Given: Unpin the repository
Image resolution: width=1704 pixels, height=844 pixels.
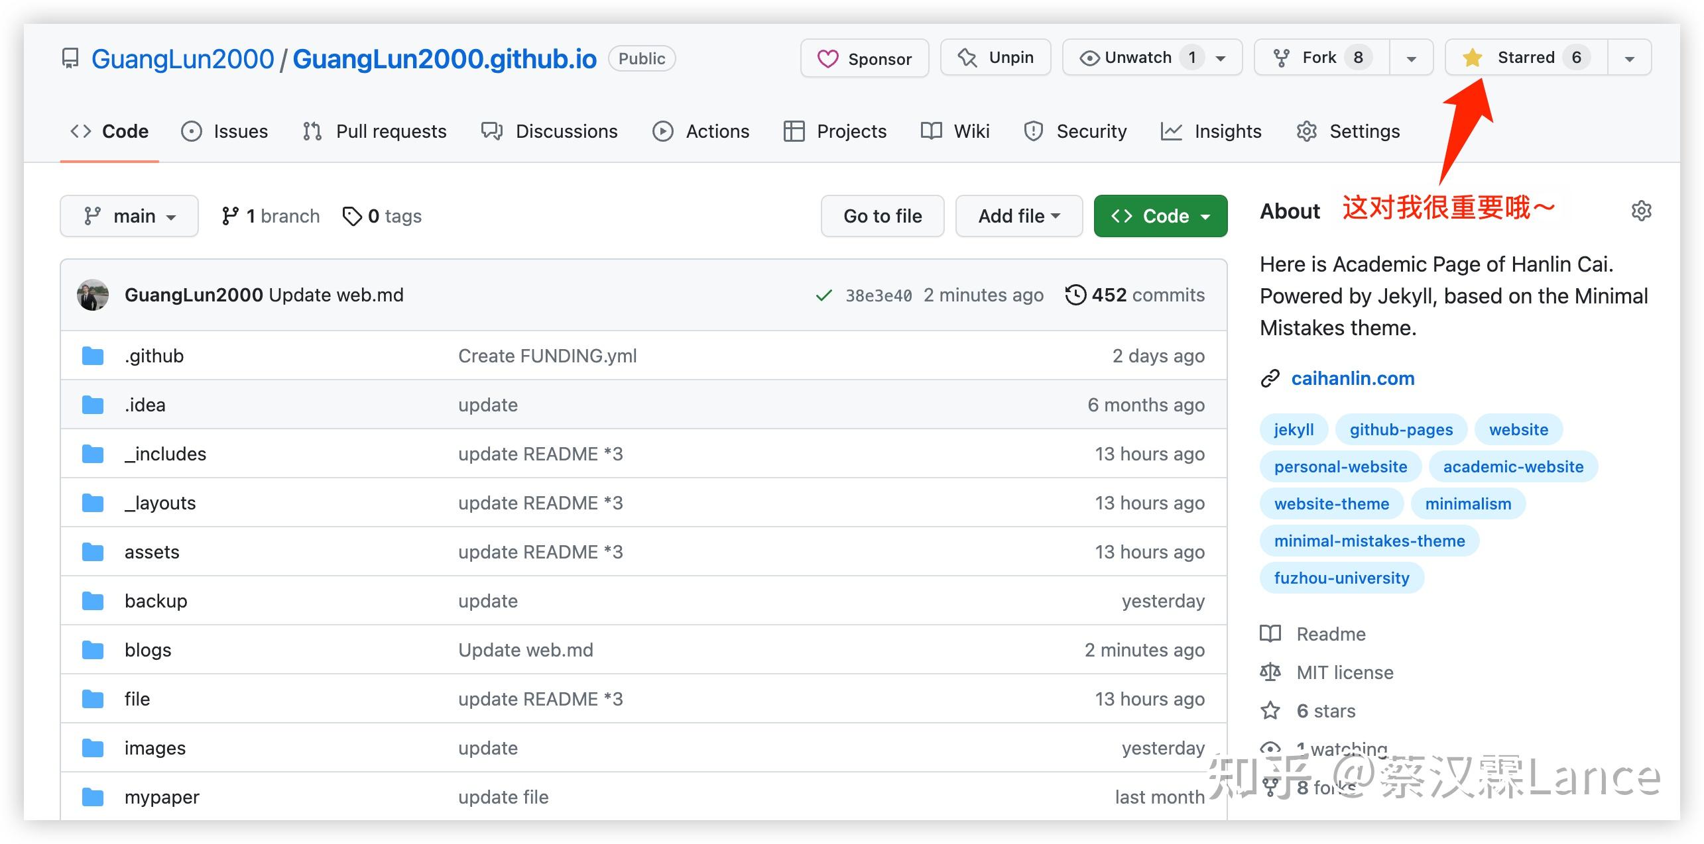Looking at the screenshot, I should [x=995, y=57].
